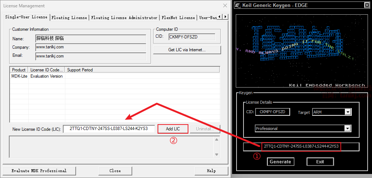Click the CID field in keygen License Details
The height and width of the screenshot is (178, 372).
(x=272, y=112)
